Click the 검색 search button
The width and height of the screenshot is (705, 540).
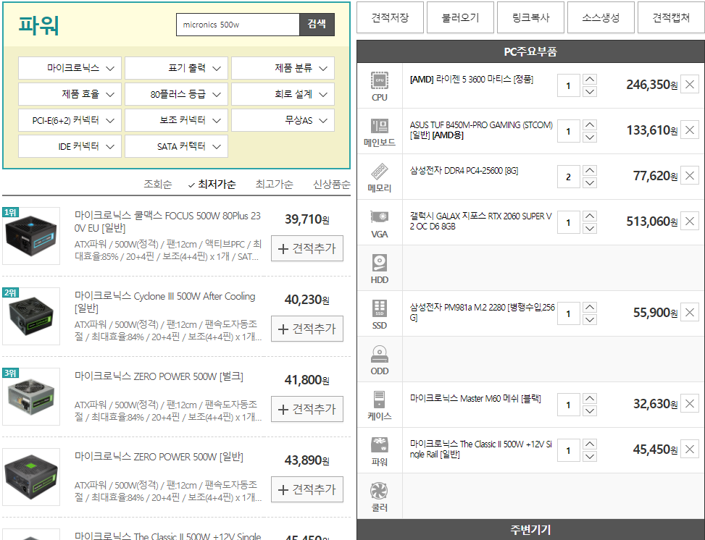[x=317, y=25]
